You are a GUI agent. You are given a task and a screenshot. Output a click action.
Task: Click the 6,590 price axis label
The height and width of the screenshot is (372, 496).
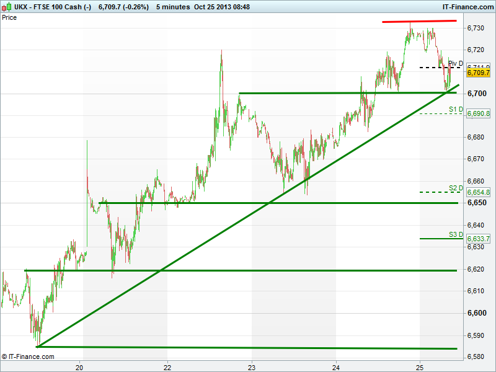tap(476, 335)
